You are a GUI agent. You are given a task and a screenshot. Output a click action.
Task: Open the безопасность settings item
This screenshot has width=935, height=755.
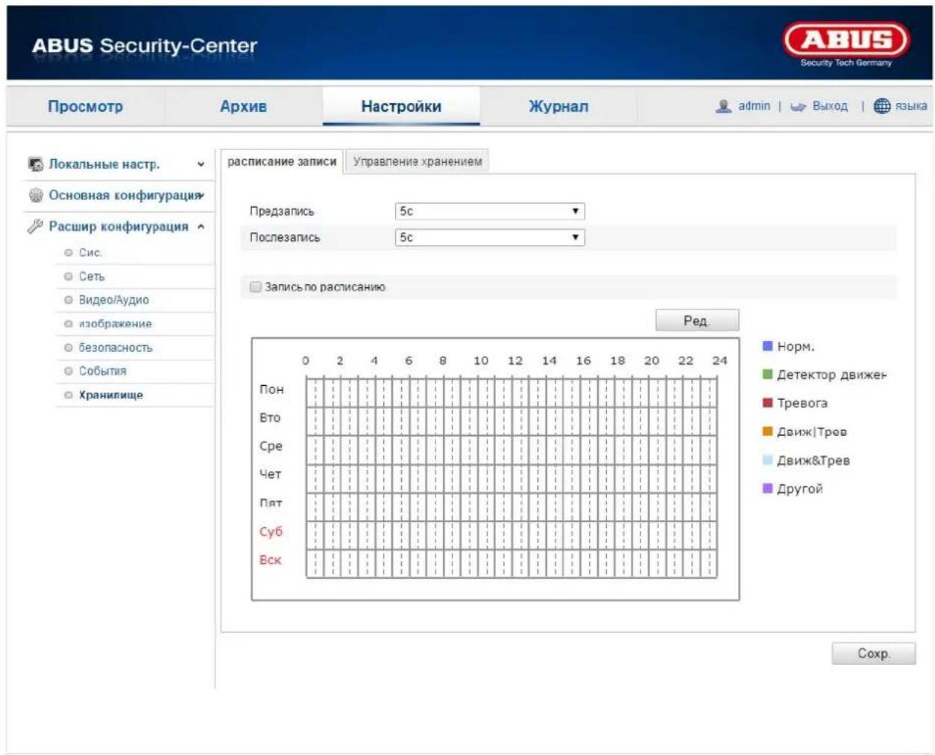point(115,348)
